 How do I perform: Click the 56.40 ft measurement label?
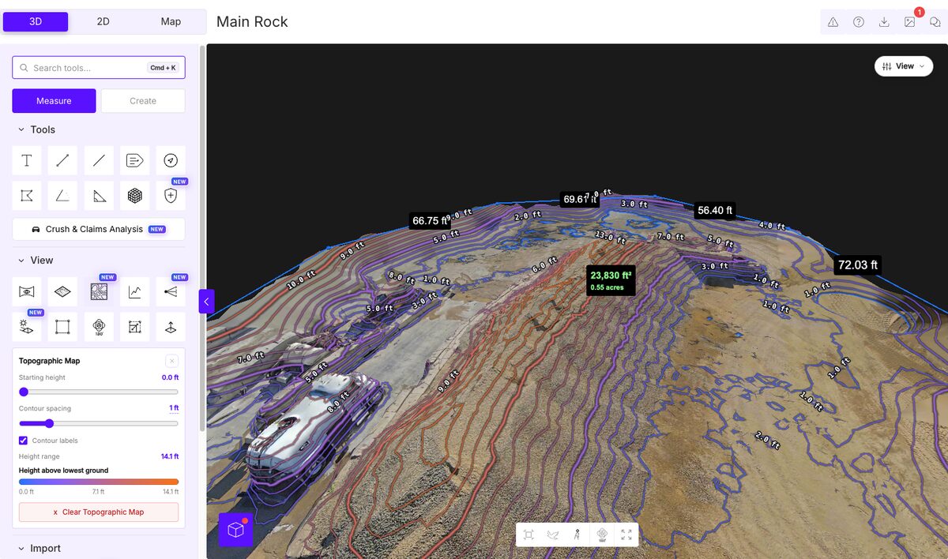coord(715,210)
